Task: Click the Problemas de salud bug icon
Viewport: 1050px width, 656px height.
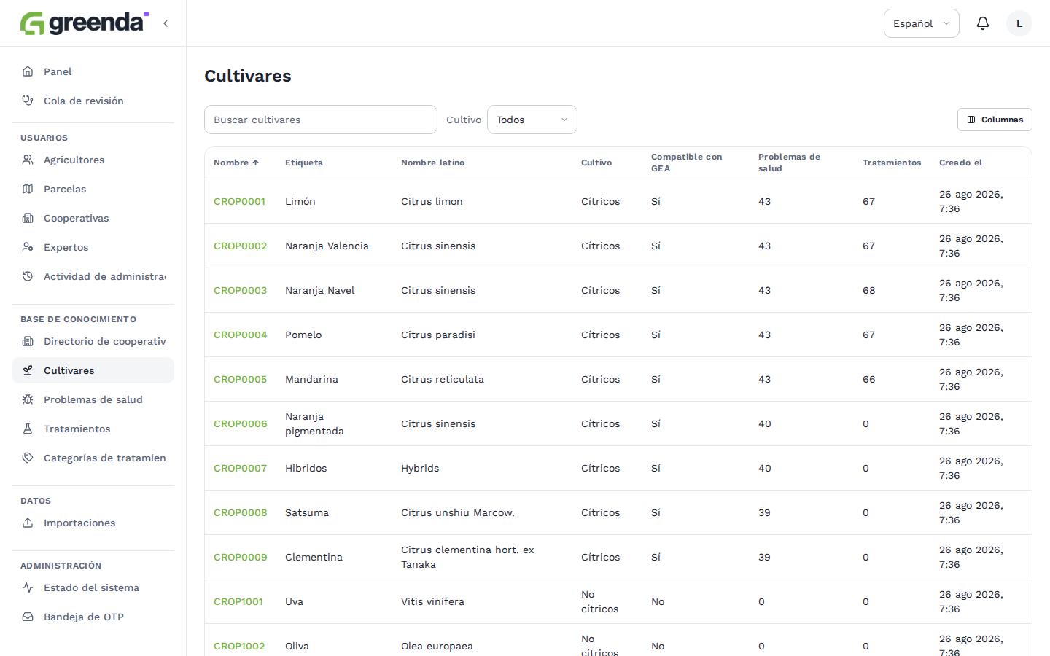Action: 28,399
